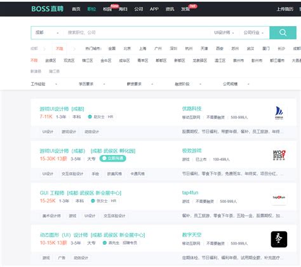
Task: Click the teal search magnifier button
Action: 283,32
